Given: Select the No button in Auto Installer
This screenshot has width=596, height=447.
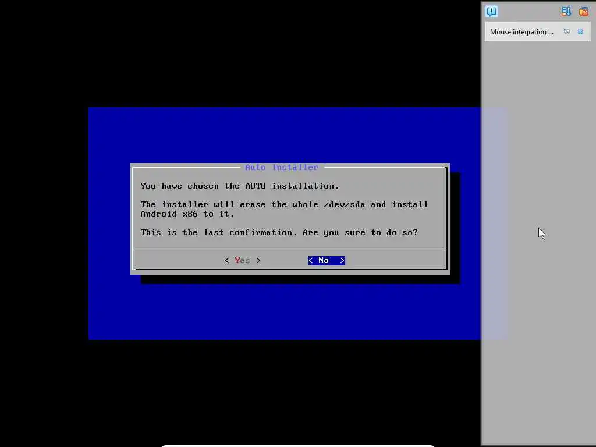Looking at the screenshot, I should (327, 260).
